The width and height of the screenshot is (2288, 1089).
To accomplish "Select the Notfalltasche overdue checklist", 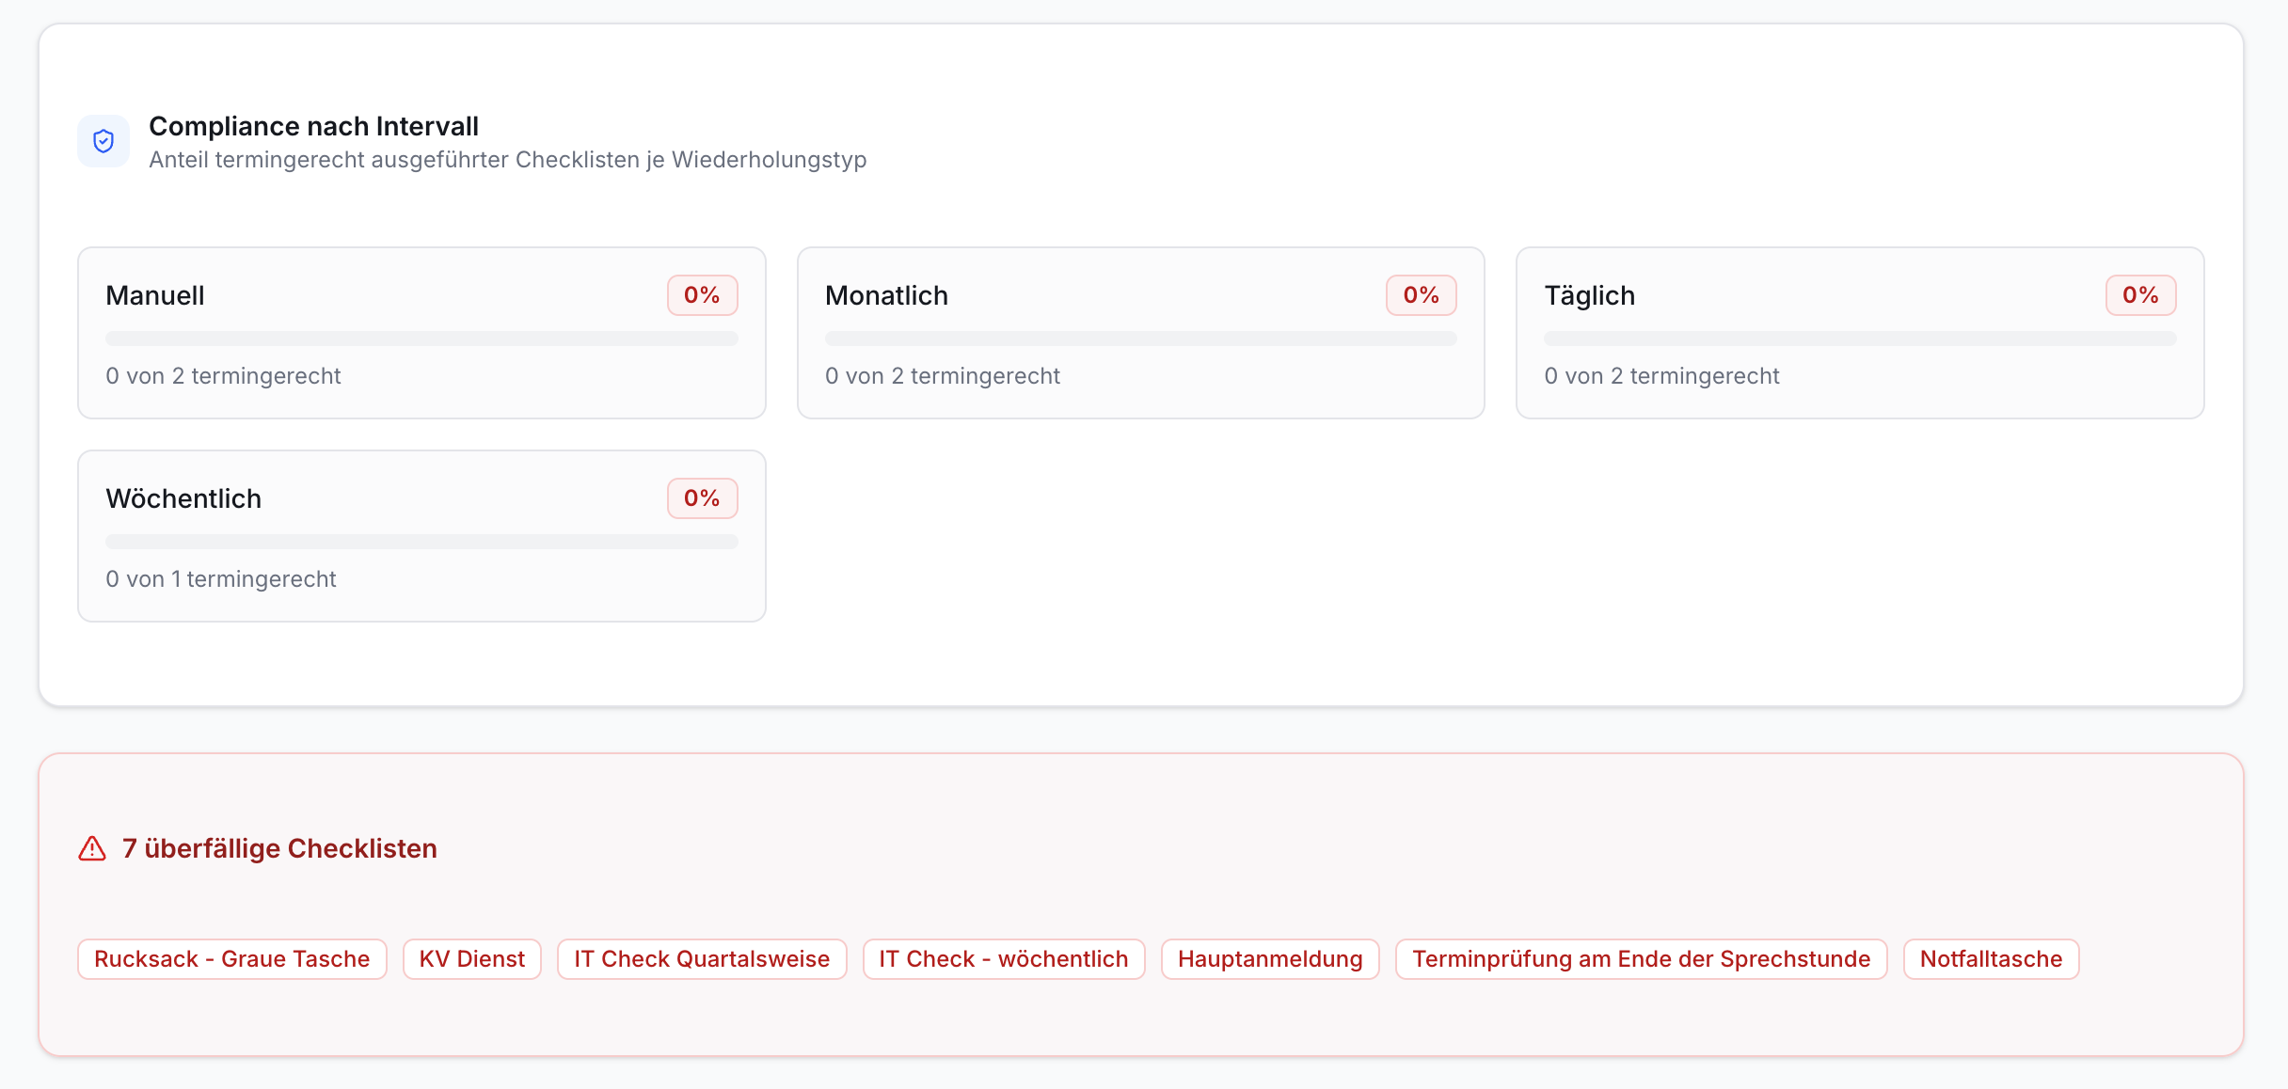I will [x=1992, y=959].
